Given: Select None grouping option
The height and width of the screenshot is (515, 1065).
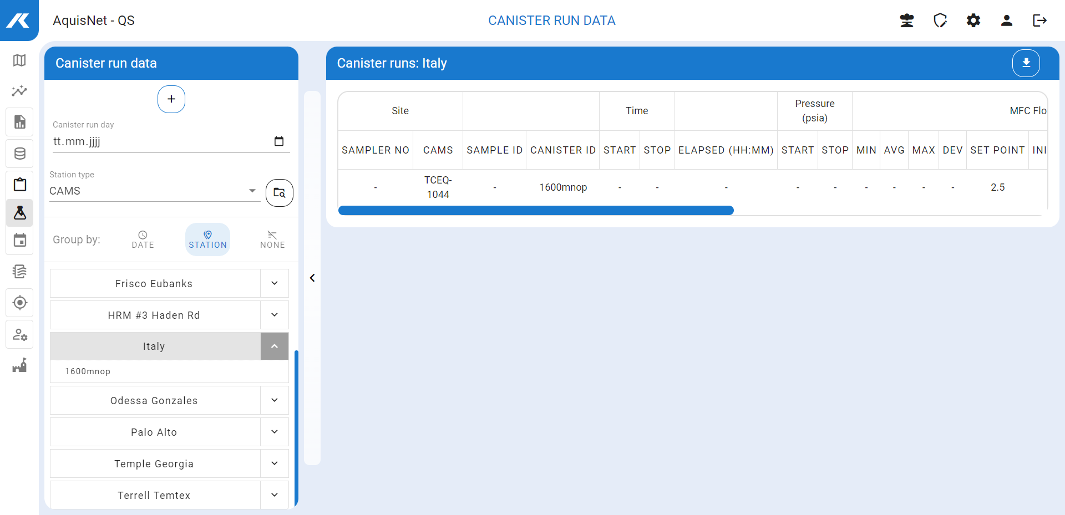Looking at the screenshot, I should pos(272,239).
